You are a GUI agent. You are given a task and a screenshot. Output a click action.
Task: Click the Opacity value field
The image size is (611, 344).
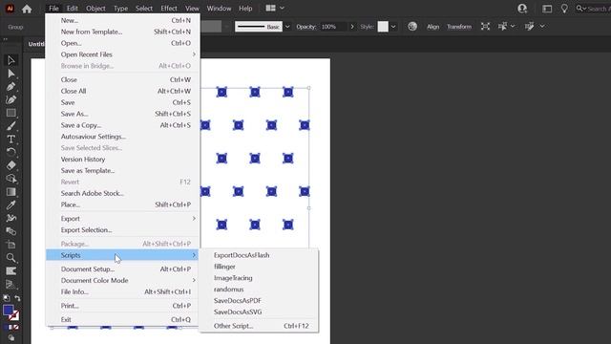click(x=332, y=27)
